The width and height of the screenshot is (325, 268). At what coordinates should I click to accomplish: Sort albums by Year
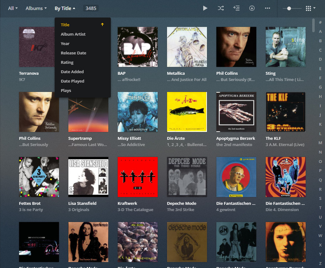pos(65,43)
